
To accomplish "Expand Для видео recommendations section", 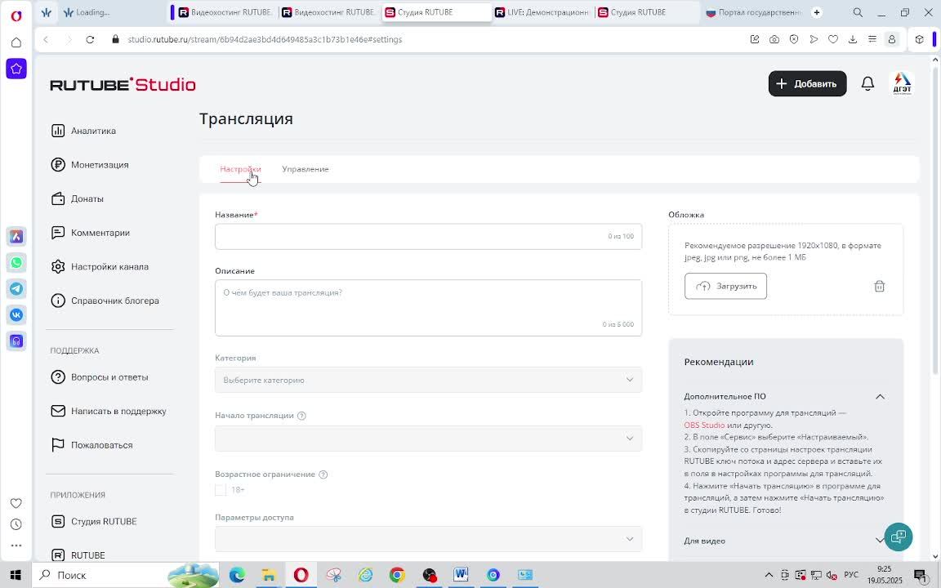I will point(880,541).
